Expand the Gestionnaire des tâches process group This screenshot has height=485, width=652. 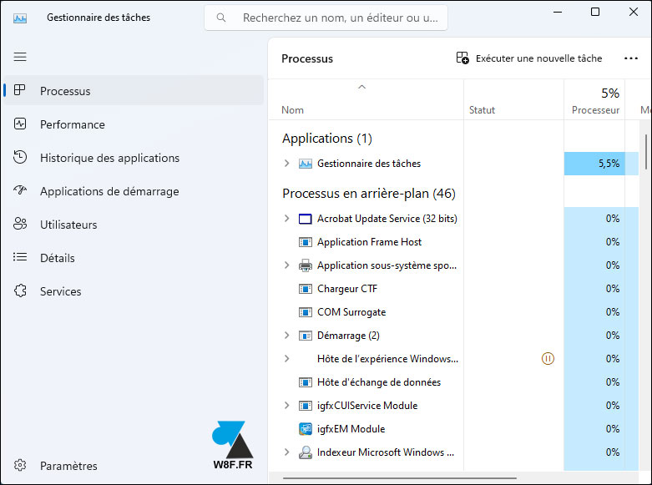[x=286, y=163]
